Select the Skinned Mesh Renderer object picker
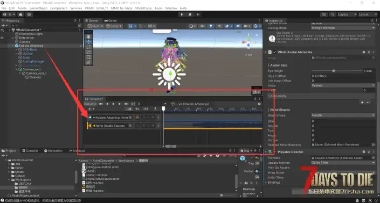The image size is (380, 203). tap(373, 144)
